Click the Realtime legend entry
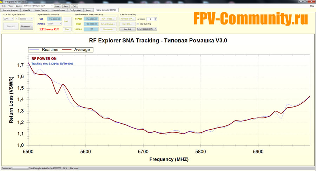This screenshot has width=316, height=171. [x=44, y=50]
